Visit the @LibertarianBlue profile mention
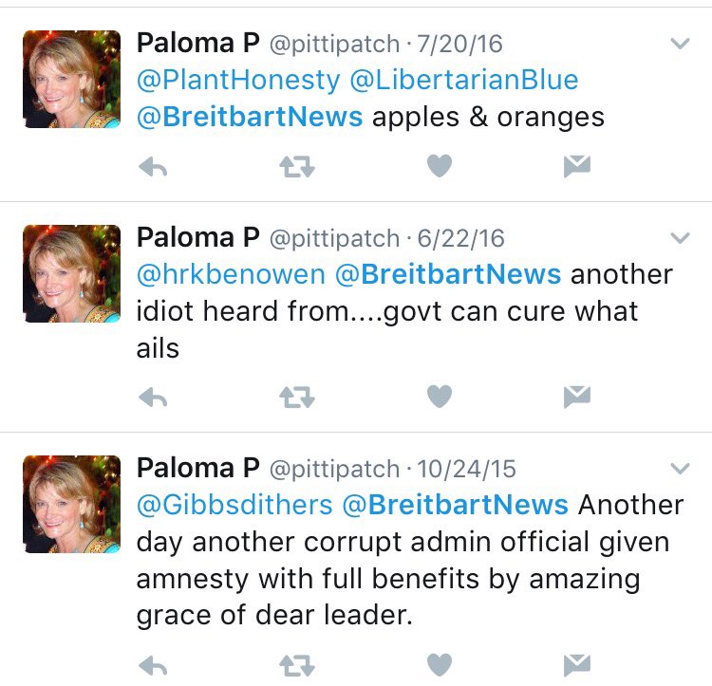This screenshot has width=712, height=686. [464, 80]
